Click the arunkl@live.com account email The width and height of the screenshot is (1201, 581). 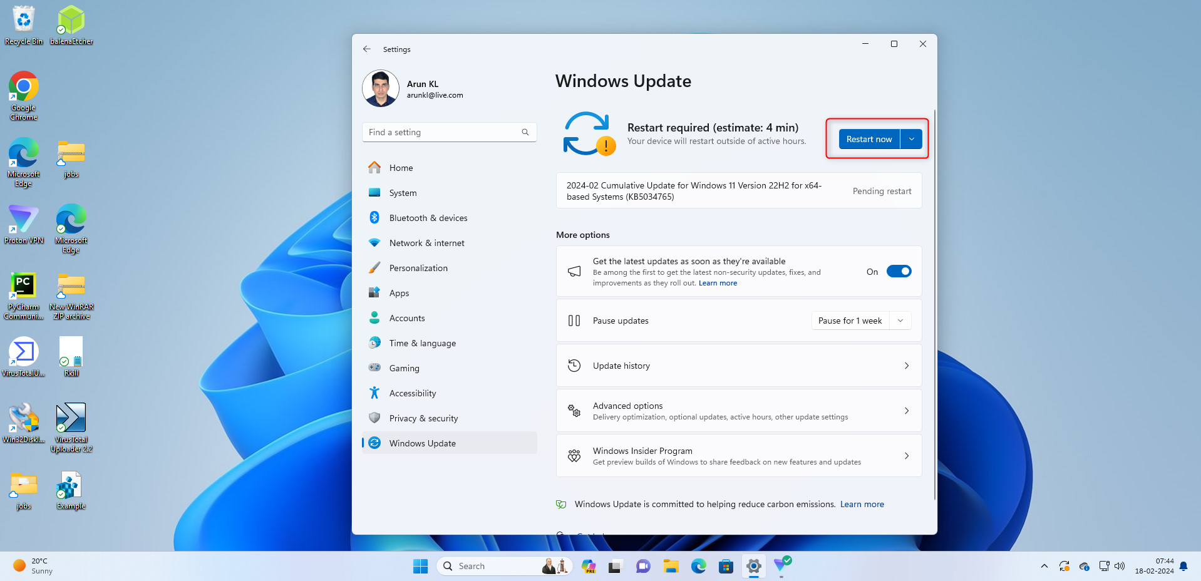tap(435, 95)
